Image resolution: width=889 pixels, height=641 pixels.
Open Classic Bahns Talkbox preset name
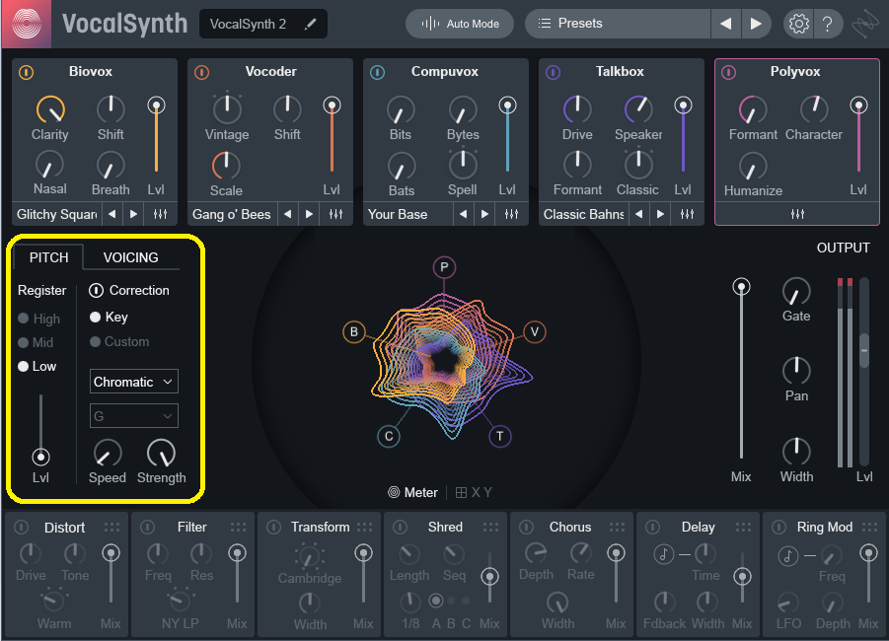(x=583, y=214)
